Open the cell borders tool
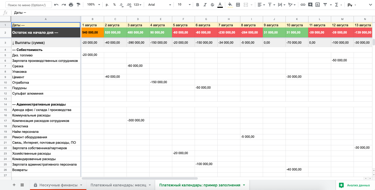375x190 pixels. point(238,5)
